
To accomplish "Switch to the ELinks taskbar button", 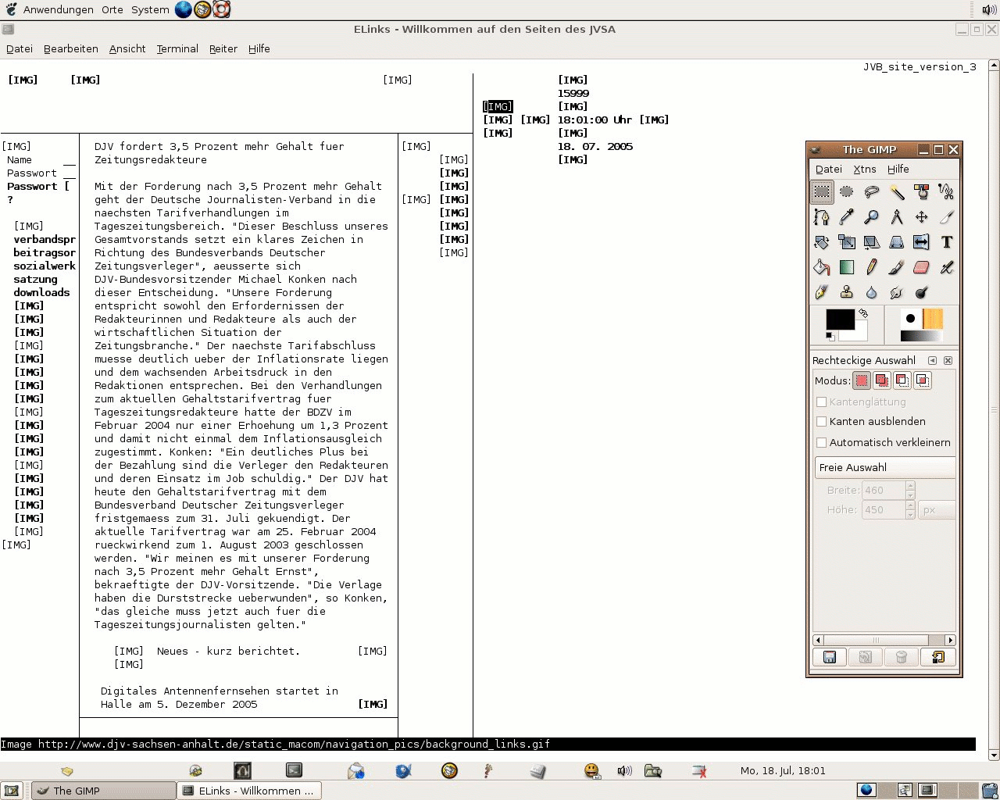I will [249, 791].
